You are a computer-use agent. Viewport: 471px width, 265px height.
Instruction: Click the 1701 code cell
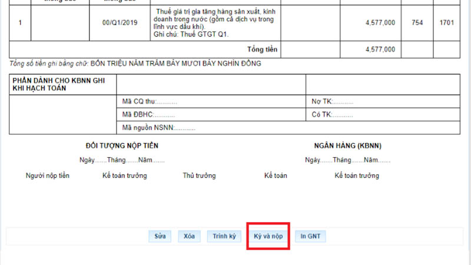[446, 23]
